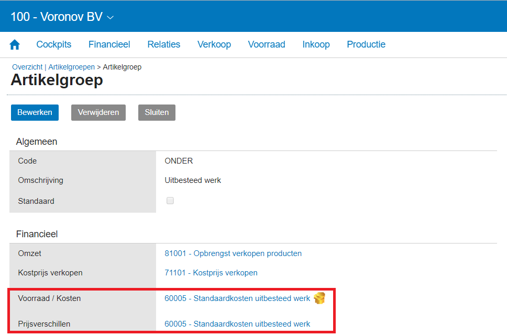Select the Relaties menu item
This screenshot has height=336, width=507.
[163, 44]
